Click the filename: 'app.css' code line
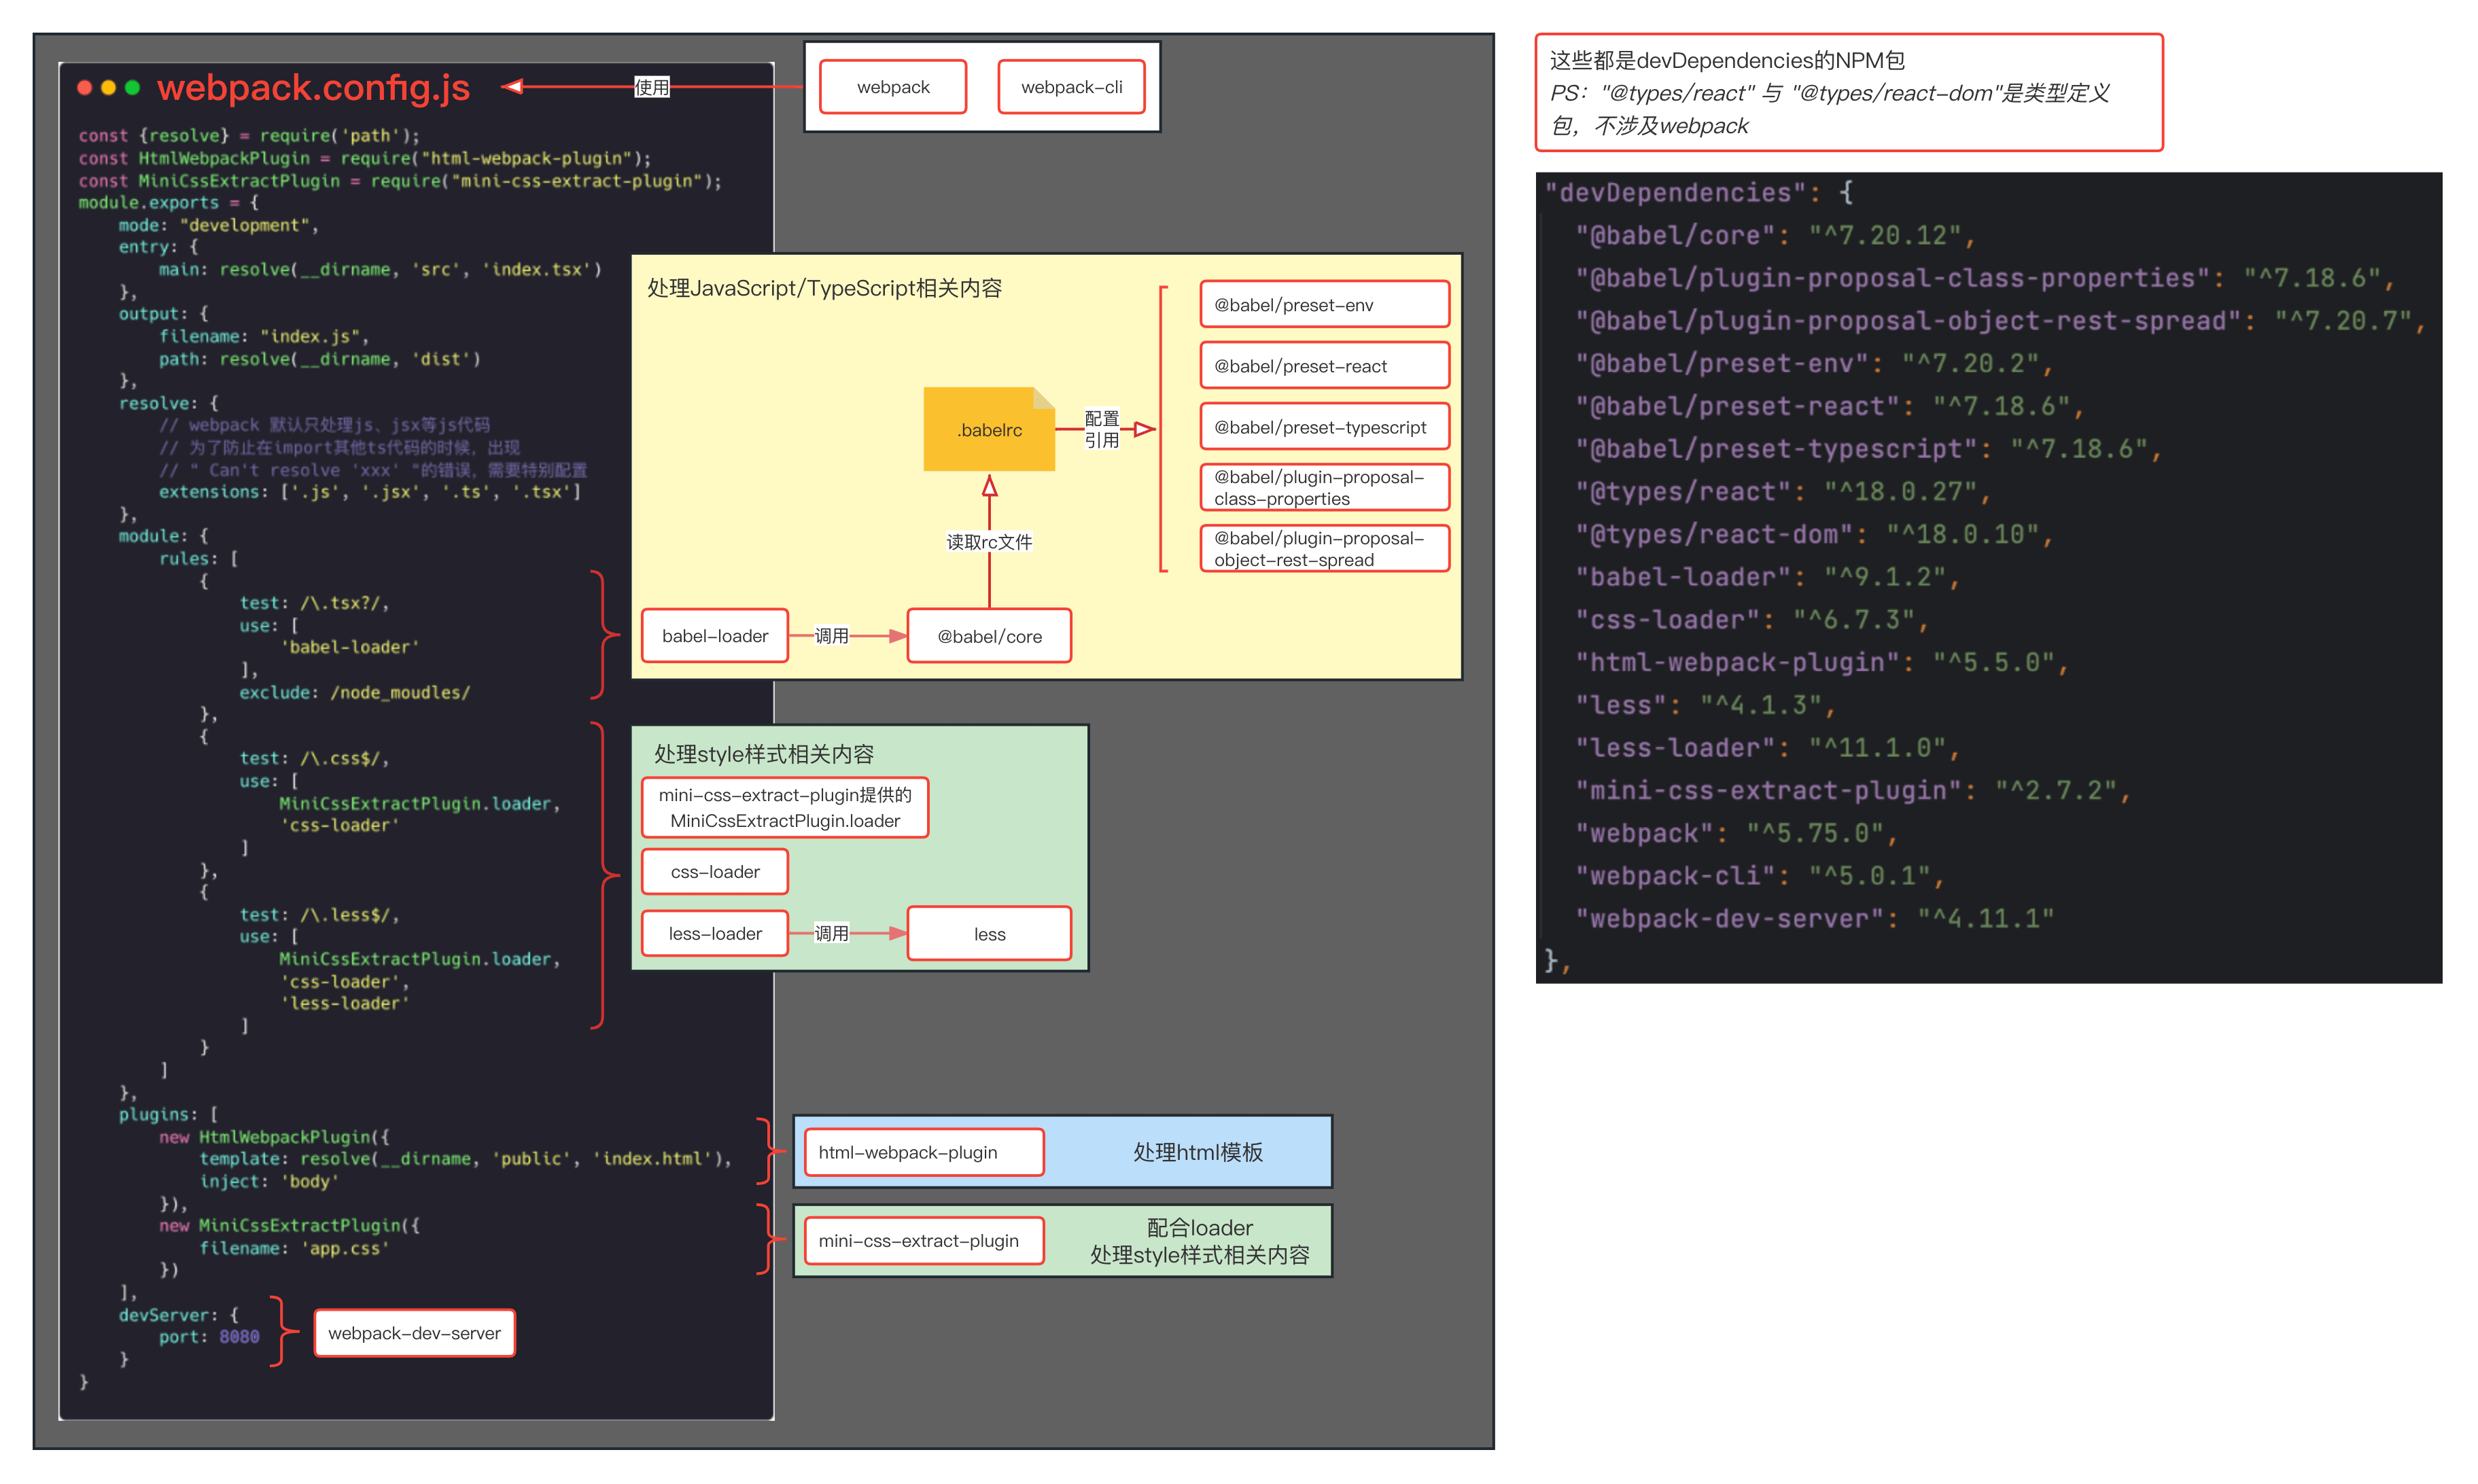This screenshot has height=1484, width=2478. pos(294,1248)
